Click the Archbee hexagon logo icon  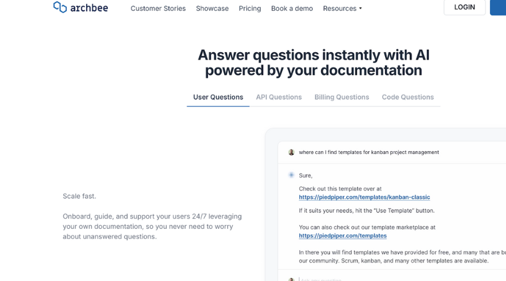60,7
